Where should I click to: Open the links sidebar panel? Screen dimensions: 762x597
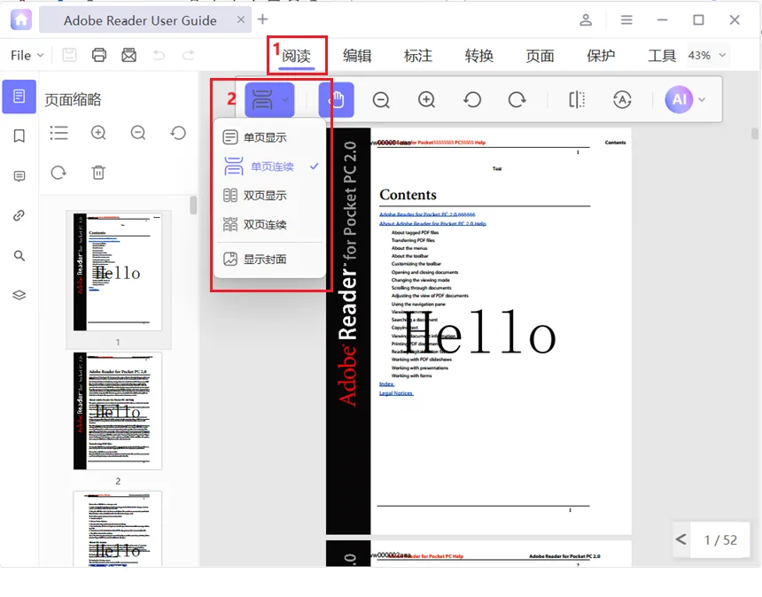pyautogui.click(x=19, y=215)
